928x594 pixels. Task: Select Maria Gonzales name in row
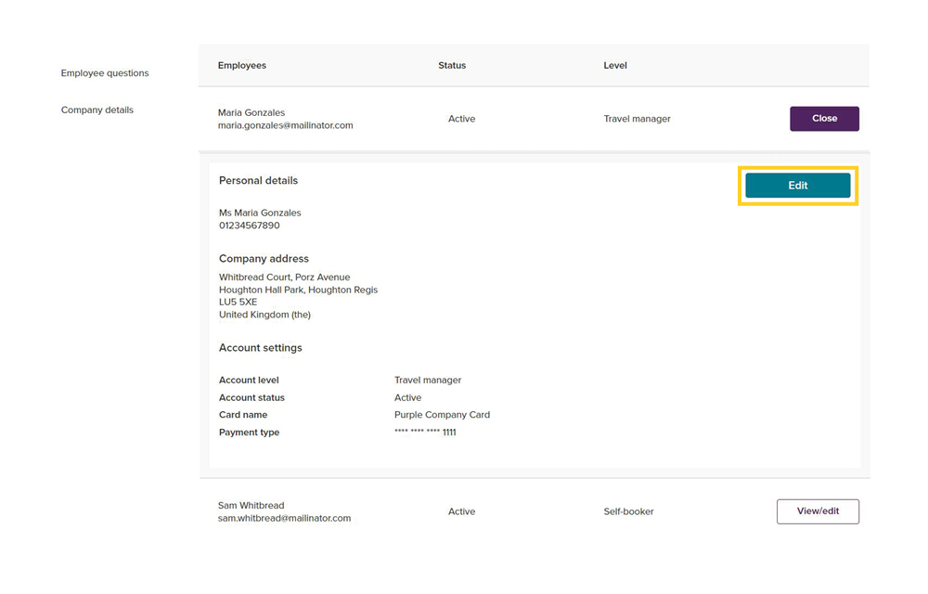[251, 112]
